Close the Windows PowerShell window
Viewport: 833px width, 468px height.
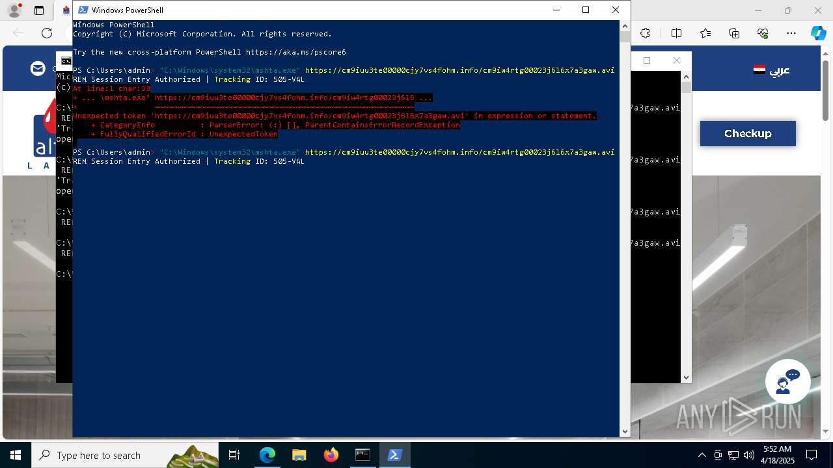tap(616, 10)
